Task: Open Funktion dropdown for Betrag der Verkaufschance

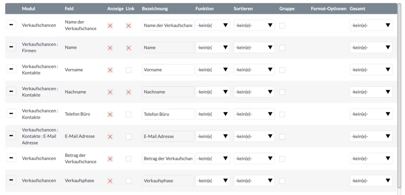Action: coord(212,158)
